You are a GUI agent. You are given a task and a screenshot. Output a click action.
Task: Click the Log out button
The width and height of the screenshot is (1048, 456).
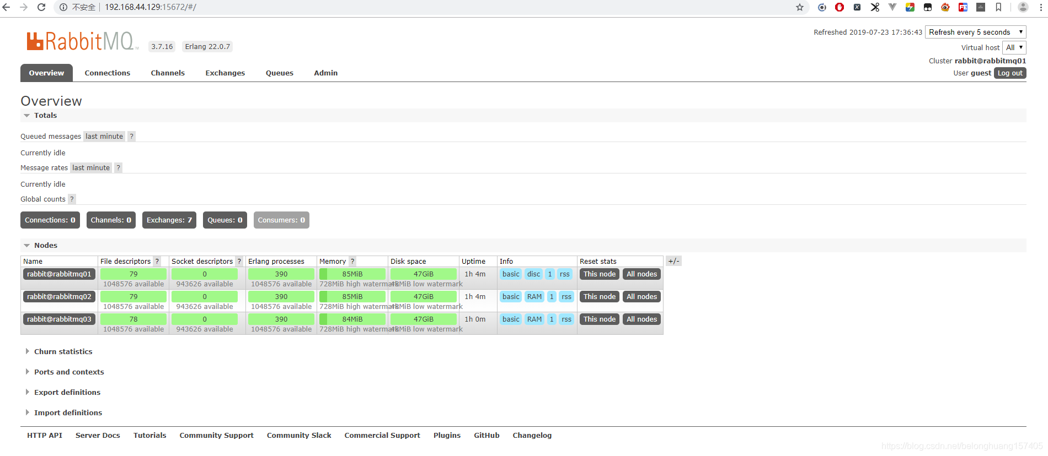[x=1010, y=73]
